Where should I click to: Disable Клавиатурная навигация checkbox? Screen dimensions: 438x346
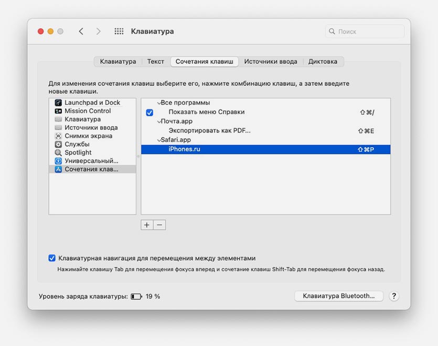click(x=52, y=258)
